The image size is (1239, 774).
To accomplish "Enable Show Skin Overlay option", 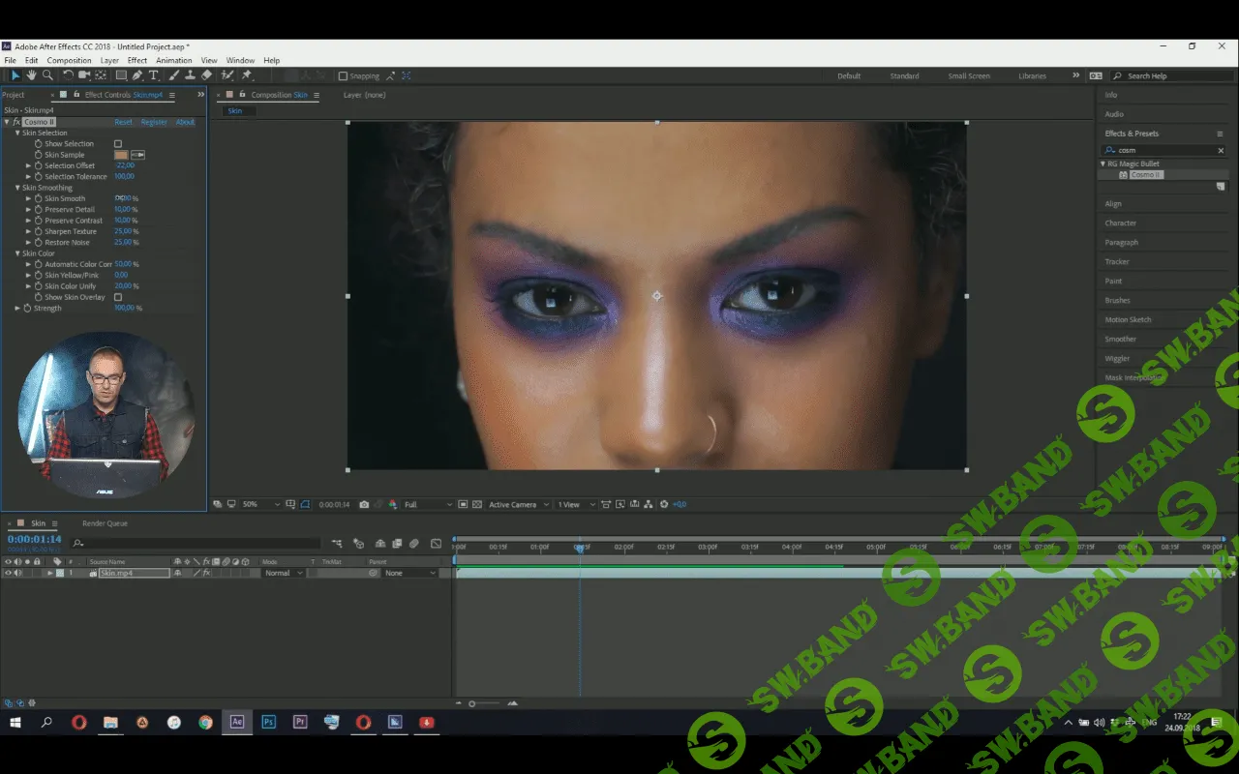I will [x=118, y=297].
